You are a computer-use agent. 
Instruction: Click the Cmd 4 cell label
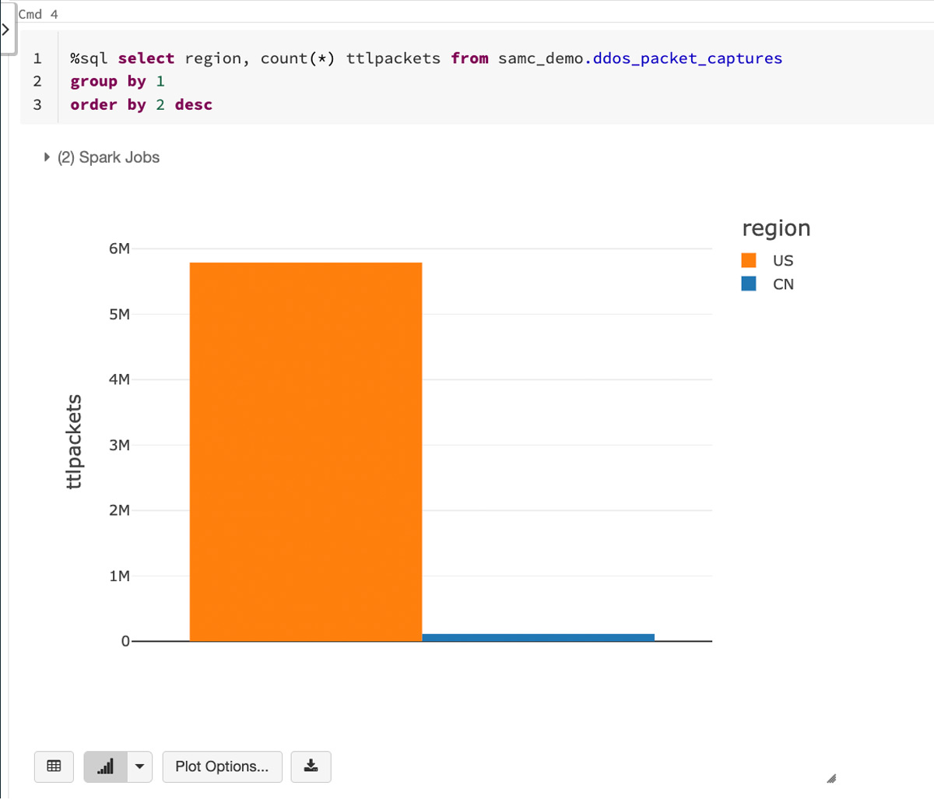click(38, 14)
